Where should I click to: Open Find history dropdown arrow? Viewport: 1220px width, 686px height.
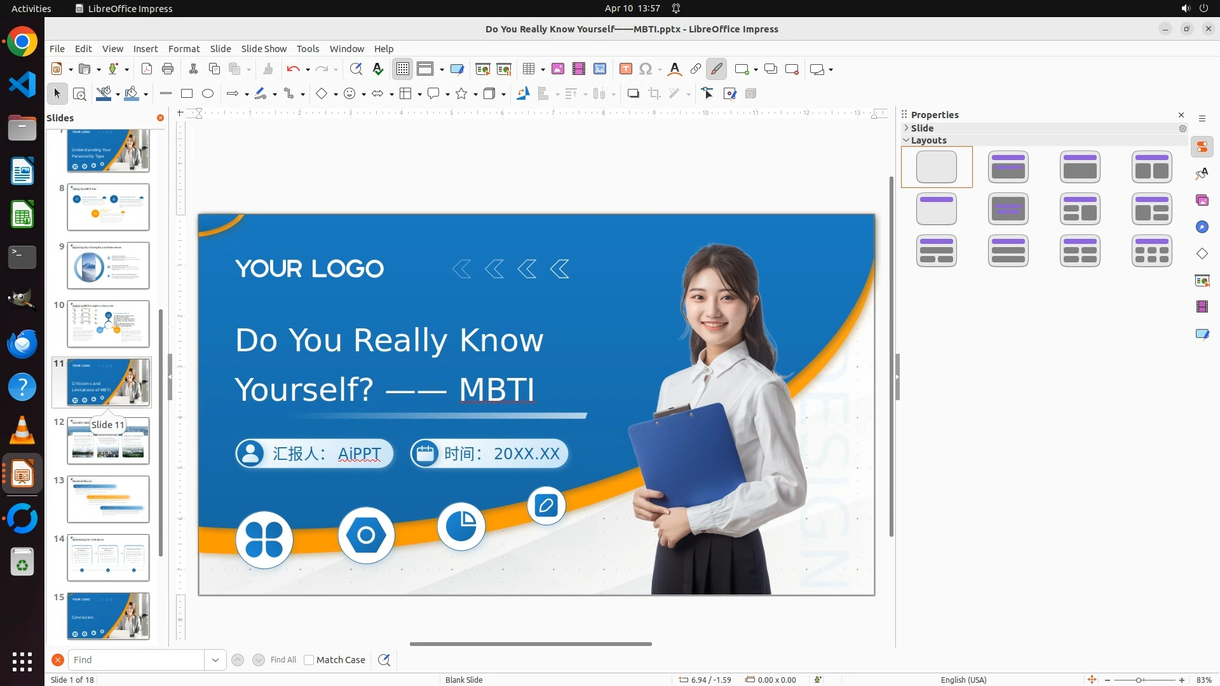point(215,660)
